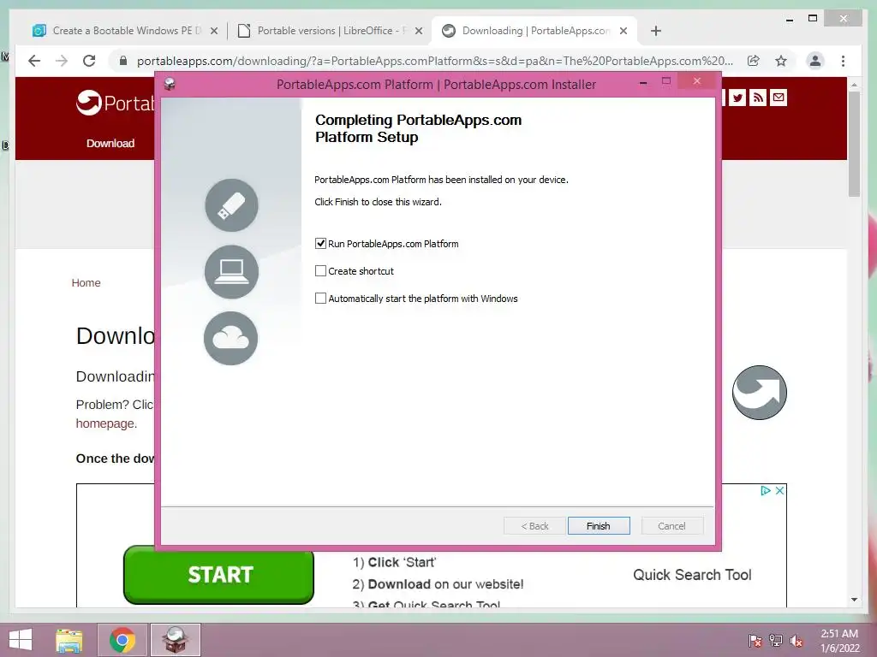The width and height of the screenshot is (877, 657).
Task: Click the site lock icon in address bar
Action: 123,61
